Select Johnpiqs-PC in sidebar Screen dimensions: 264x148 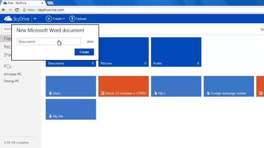pos(13,74)
